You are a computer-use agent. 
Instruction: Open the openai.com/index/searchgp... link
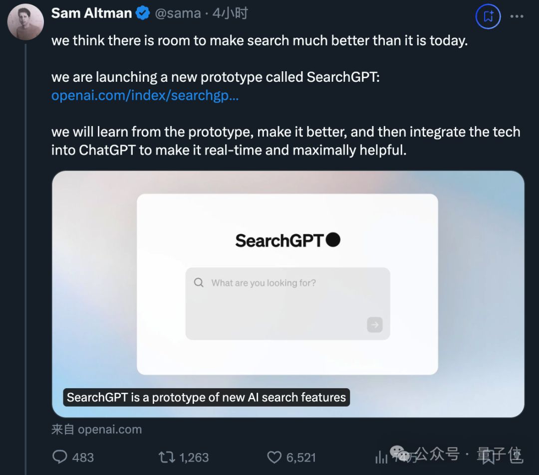pyautogui.click(x=145, y=95)
